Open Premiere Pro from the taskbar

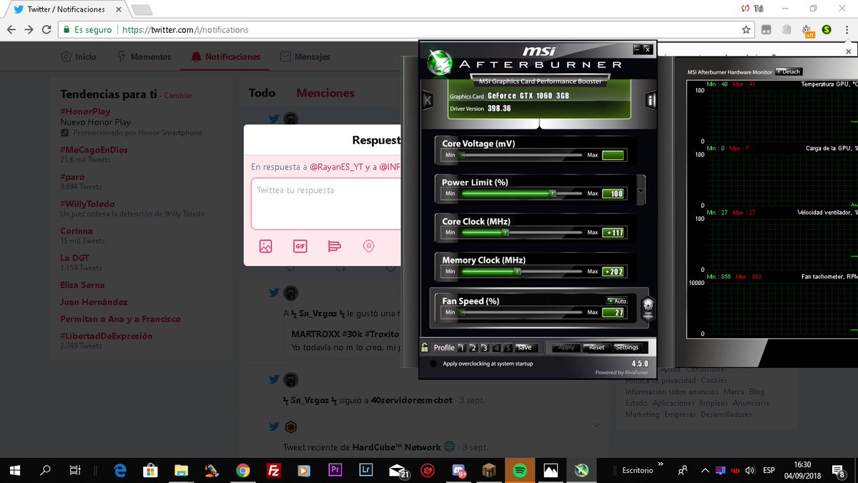coord(335,470)
